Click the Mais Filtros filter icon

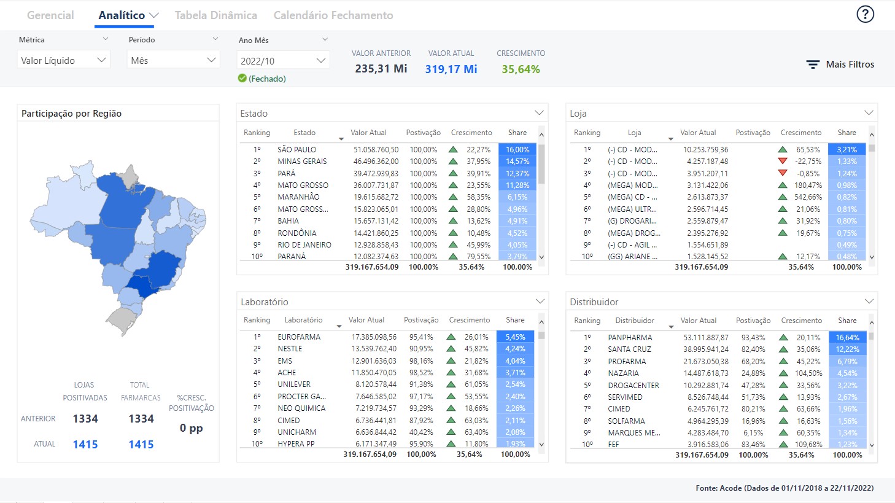tap(813, 64)
